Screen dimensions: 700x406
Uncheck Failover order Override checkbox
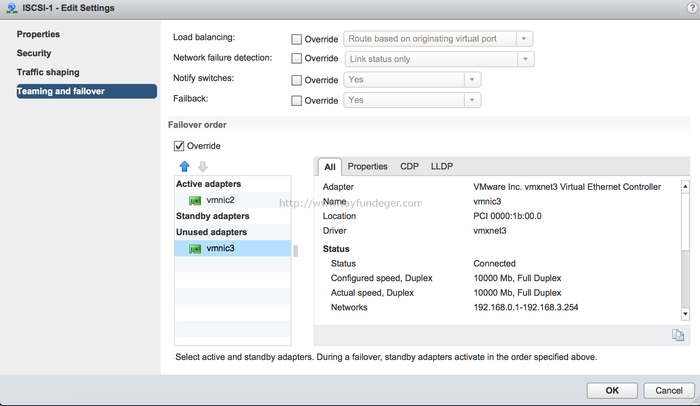coord(179,146)
